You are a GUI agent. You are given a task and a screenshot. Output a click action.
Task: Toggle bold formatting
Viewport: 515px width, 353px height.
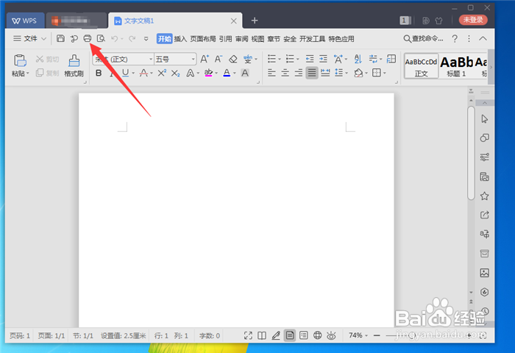point(99,73)
